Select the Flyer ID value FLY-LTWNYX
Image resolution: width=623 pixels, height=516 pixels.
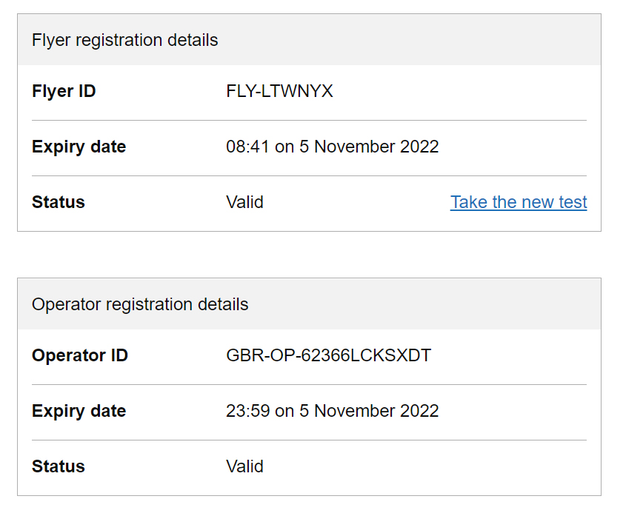click(279, 91)
